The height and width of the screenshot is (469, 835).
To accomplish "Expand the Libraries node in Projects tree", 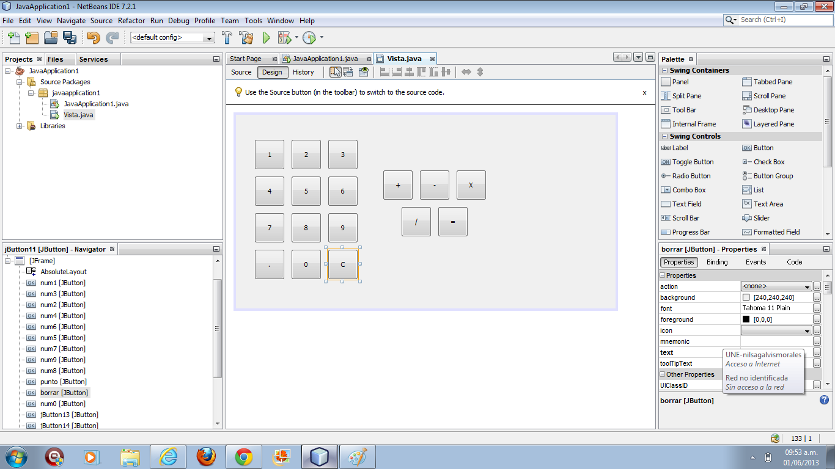I will pyautogui.click(x=20, y=126).
